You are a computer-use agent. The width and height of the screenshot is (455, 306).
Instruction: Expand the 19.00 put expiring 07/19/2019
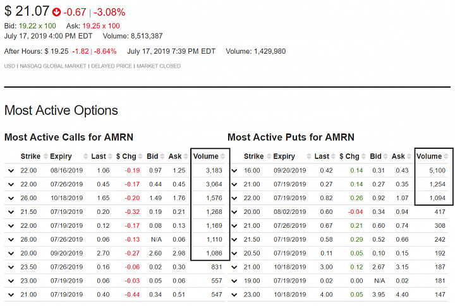pos(234,281)
